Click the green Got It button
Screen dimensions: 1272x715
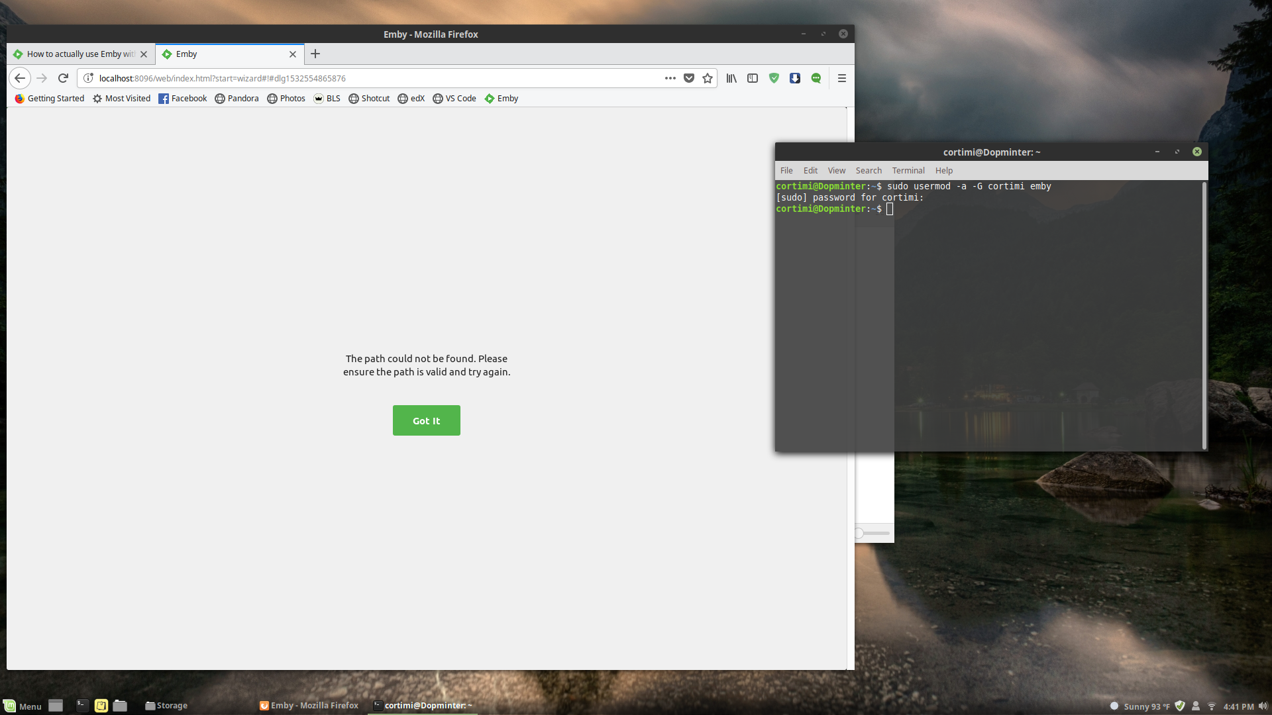point(426,420)
